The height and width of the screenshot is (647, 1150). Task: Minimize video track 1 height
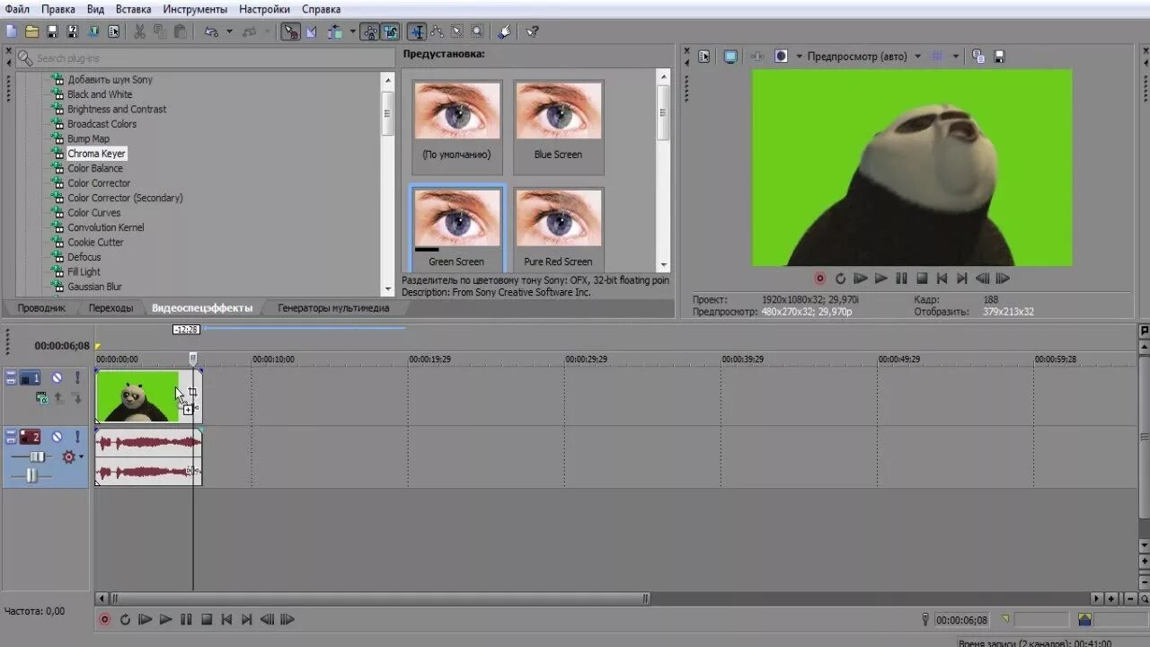[x=11, y=374]
